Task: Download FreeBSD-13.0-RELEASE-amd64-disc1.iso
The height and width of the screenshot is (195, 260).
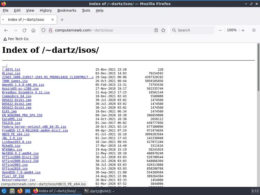Action: coord(35,131)
